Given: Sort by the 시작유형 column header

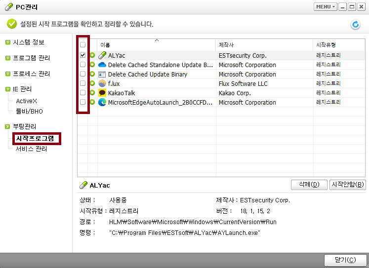Looking at the screenshot, I should tap(339, 44).
